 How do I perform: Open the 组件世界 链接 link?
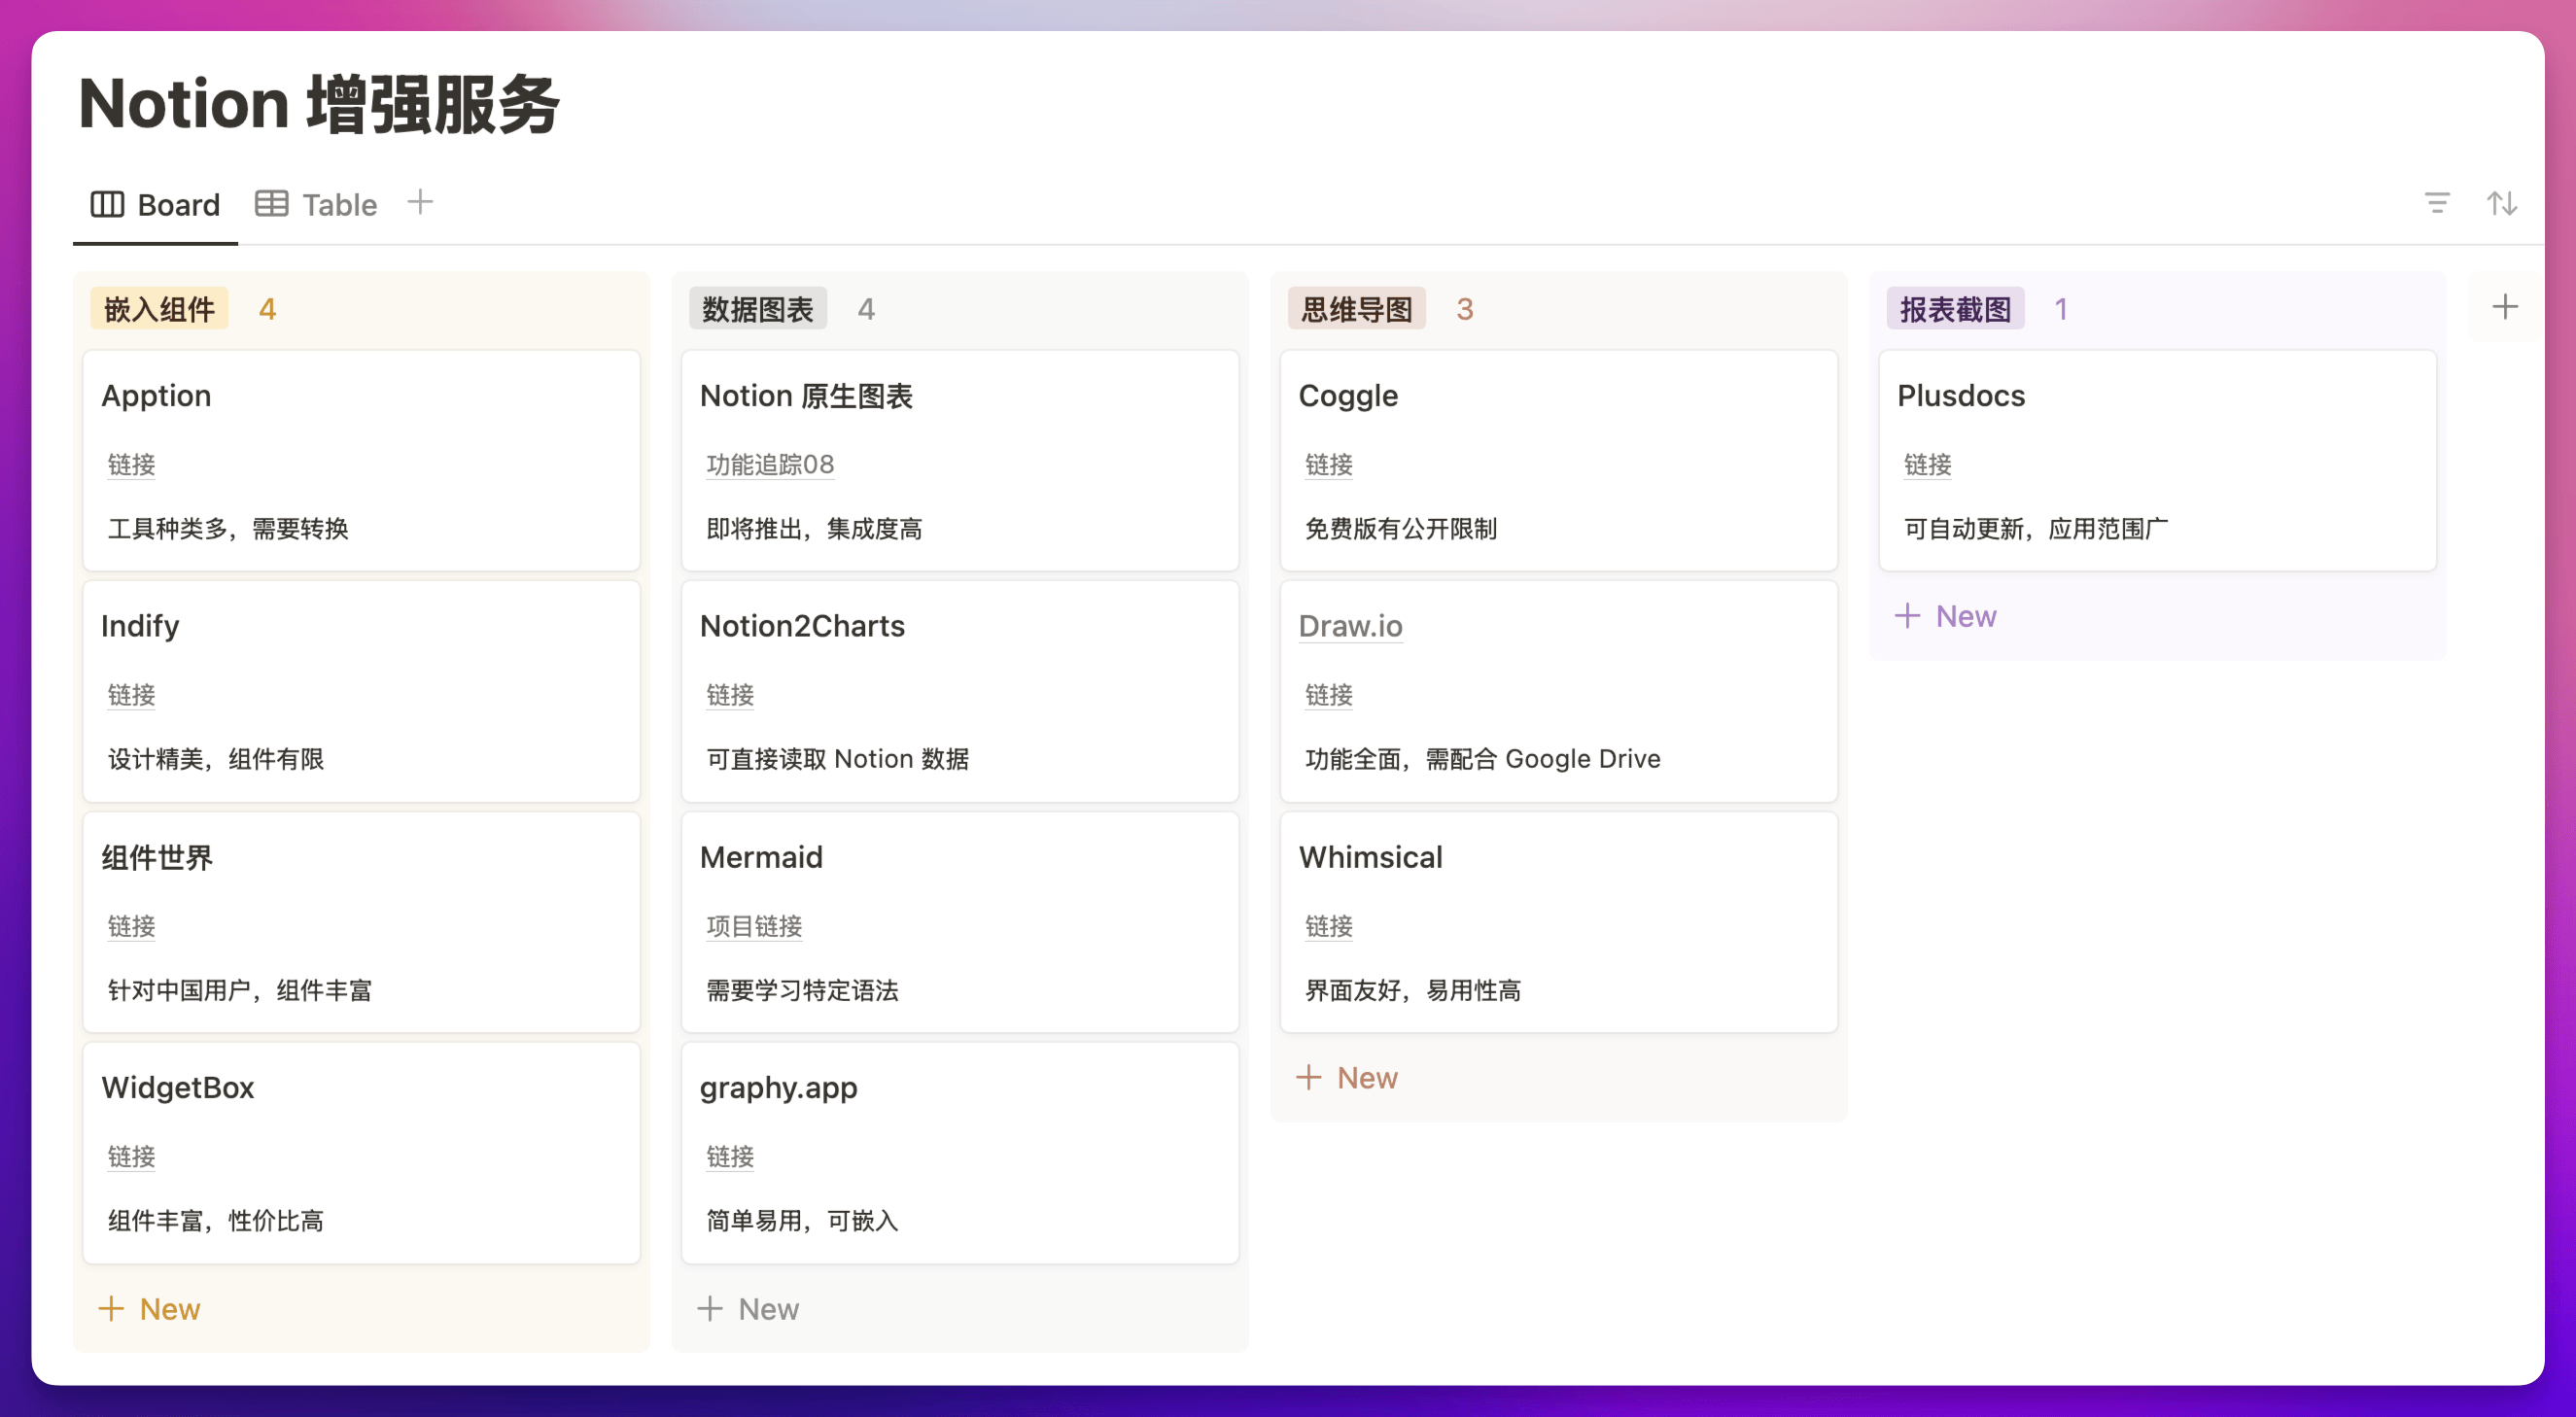click(132, 926)
